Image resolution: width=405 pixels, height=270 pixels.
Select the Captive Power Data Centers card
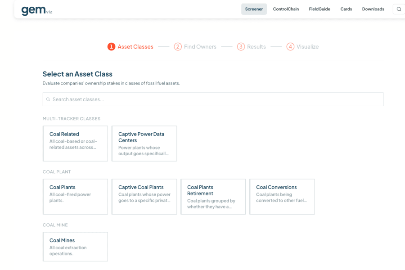(144, 144)
